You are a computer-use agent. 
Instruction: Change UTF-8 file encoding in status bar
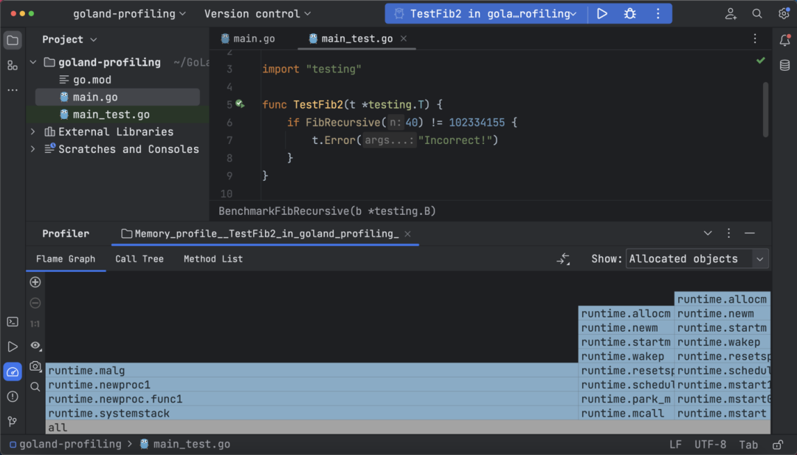[x=710, y=445]
